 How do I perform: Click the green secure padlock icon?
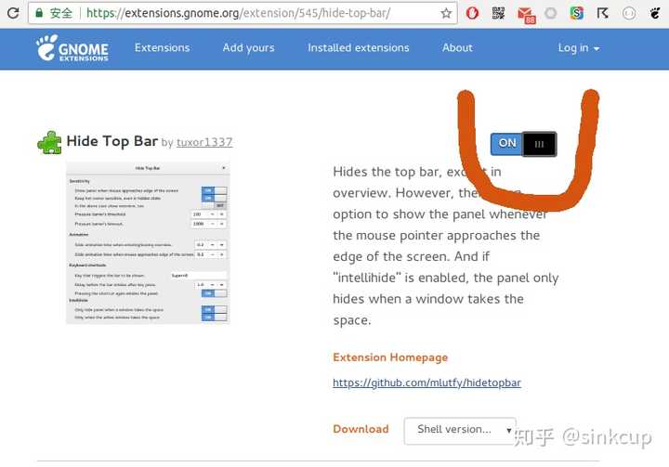[39, 13]
